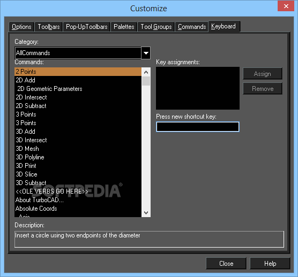Select the 3D Mesh command
Screen dimensions: 298x277
[78, 149]
